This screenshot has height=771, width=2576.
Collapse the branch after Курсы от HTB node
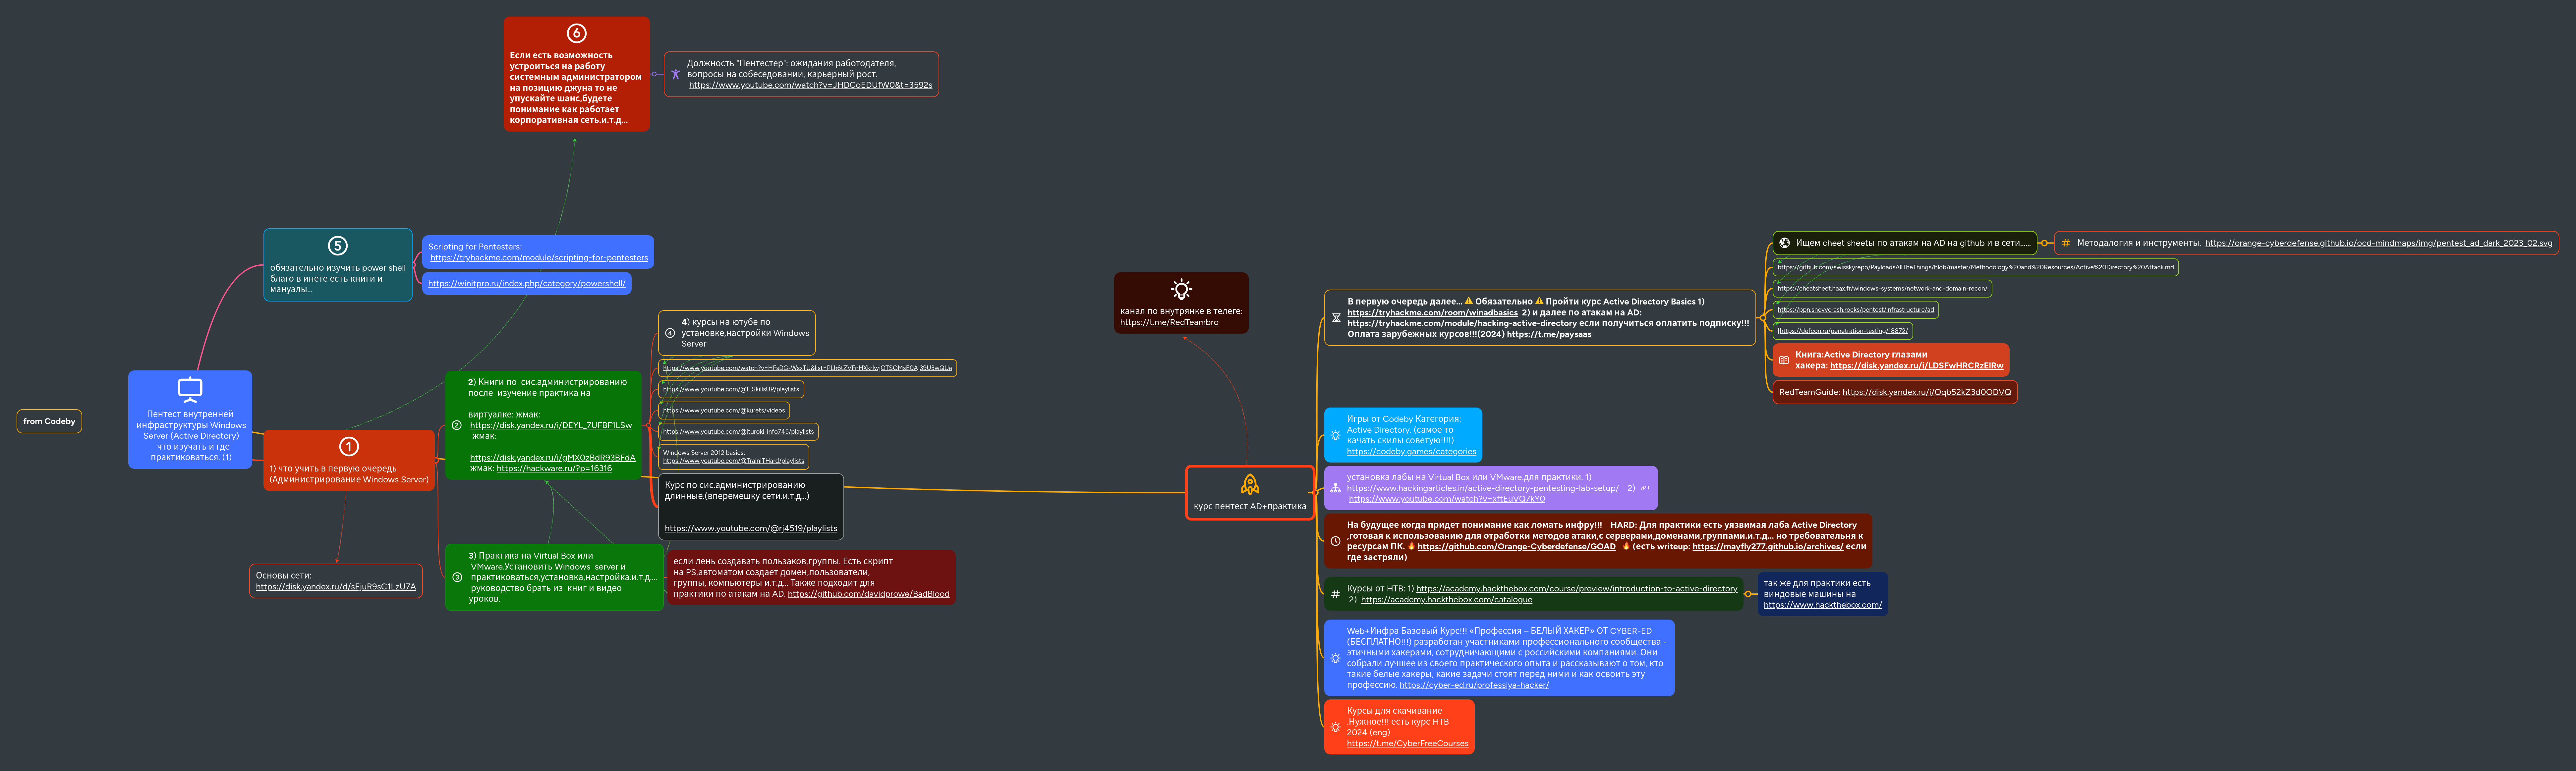[1748, 594]
